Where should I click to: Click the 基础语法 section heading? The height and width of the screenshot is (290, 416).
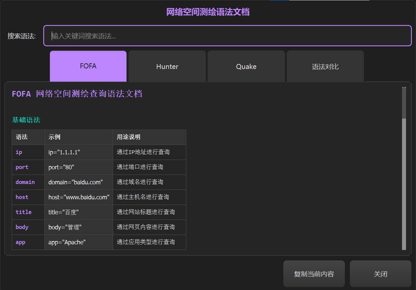26,120
